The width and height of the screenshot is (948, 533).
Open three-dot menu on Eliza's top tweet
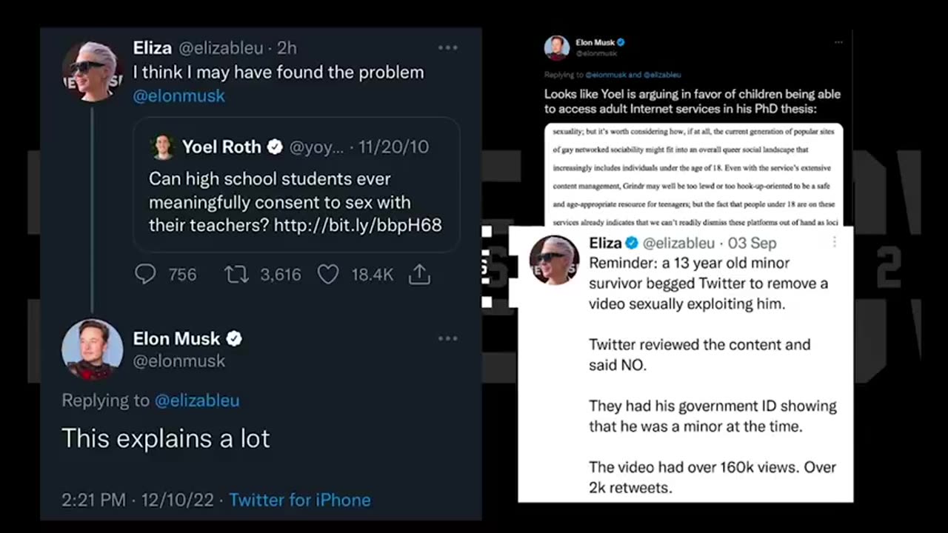(447, 48)
